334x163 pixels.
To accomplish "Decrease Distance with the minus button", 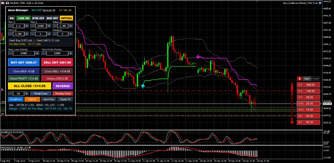I will tap(55, 34).
